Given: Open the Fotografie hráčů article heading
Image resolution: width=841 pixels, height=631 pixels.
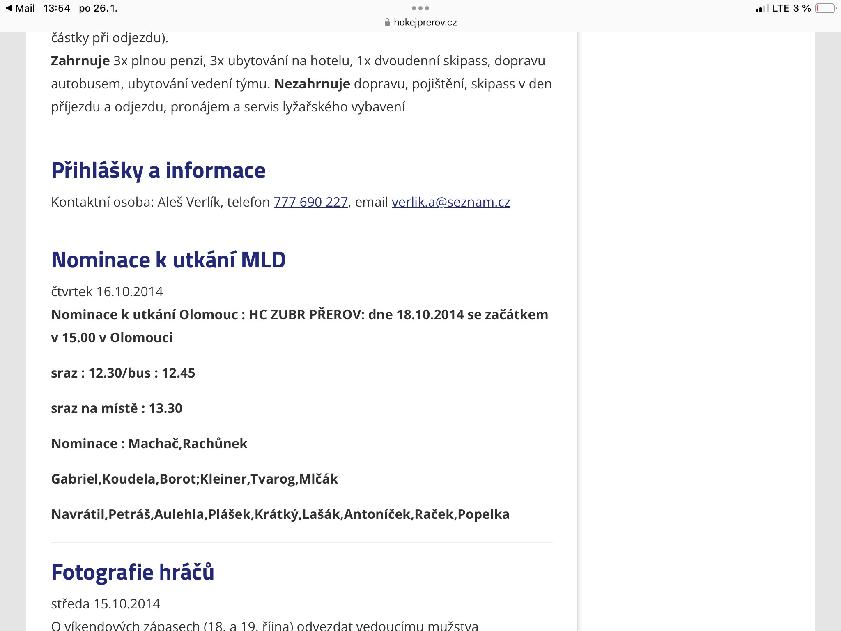Looking at the screenshot, I should tap(133, 572).
